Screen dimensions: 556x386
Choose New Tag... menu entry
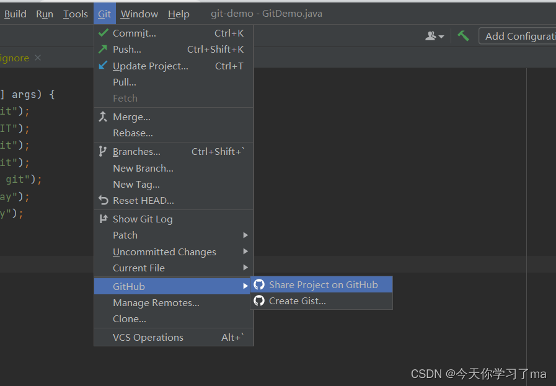(x=174, y=184)
